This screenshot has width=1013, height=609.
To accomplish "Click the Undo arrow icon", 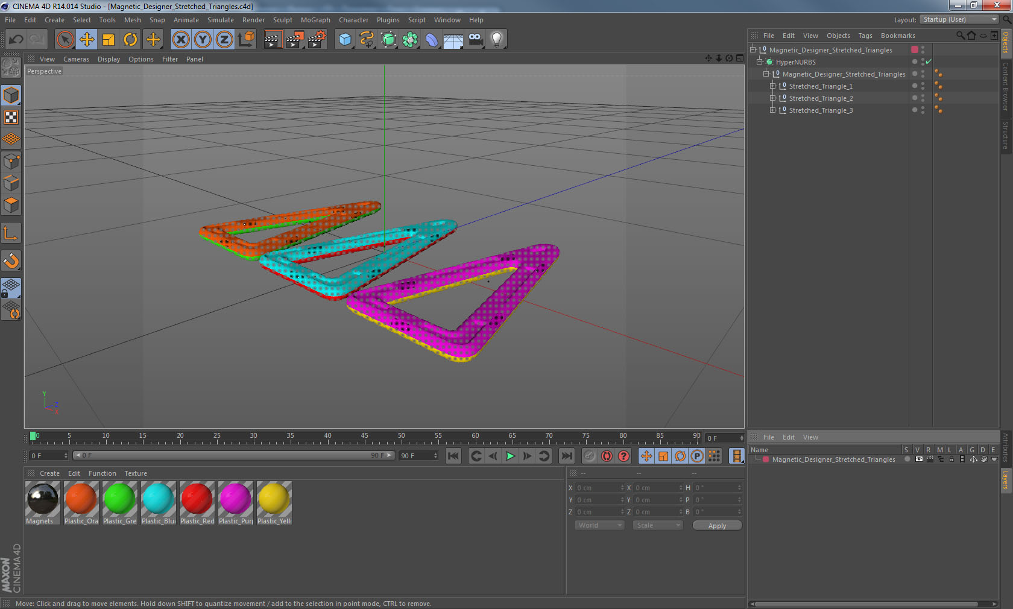I will [16, 40].
